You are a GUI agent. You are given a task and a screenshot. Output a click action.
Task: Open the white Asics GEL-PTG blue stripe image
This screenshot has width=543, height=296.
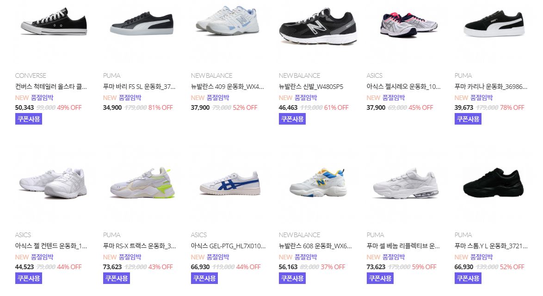230,183
